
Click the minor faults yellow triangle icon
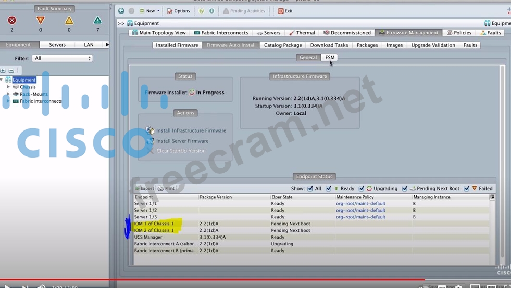[69, 21]
